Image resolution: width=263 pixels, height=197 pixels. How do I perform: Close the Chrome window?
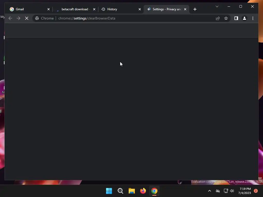pyautogui.click(x=252, y=6)
